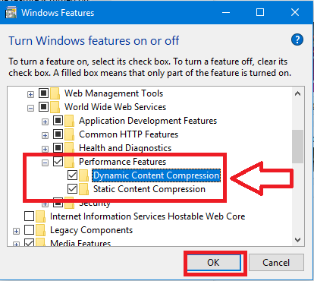Select the Performance Features label
This screenshot has width=314, height=281.
122,162
